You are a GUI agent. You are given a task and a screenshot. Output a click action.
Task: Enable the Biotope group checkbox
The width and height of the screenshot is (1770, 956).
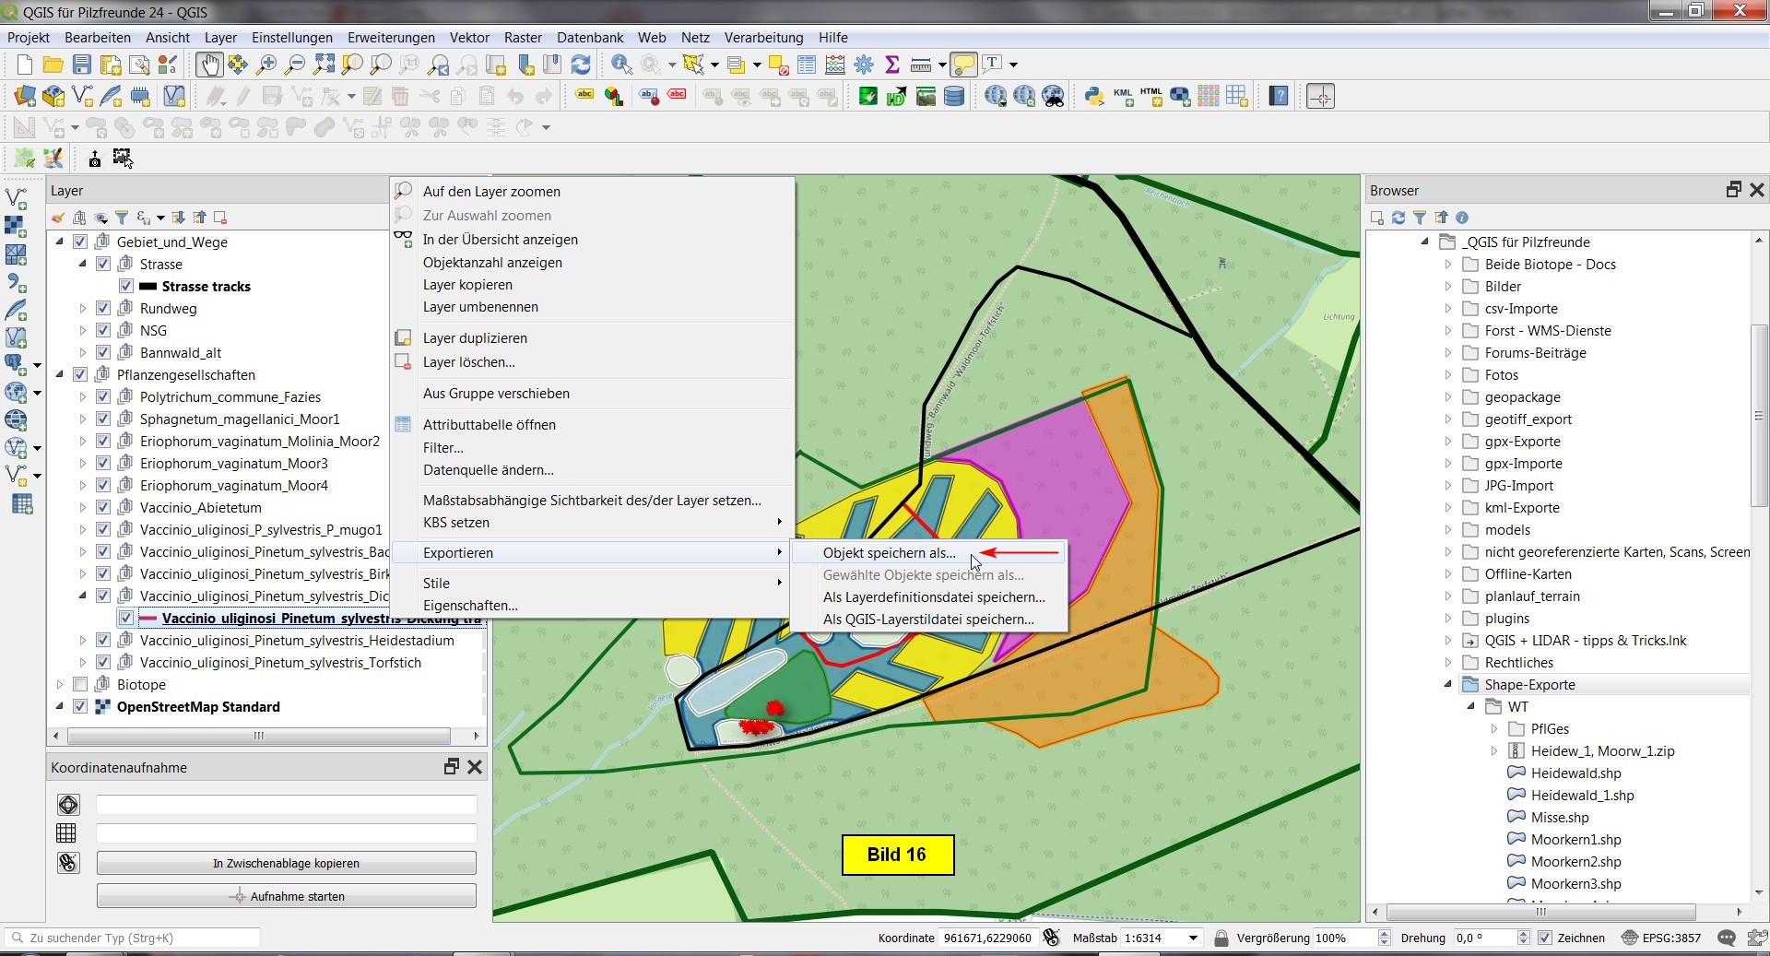pyautogui.click(x=80, y=685)
